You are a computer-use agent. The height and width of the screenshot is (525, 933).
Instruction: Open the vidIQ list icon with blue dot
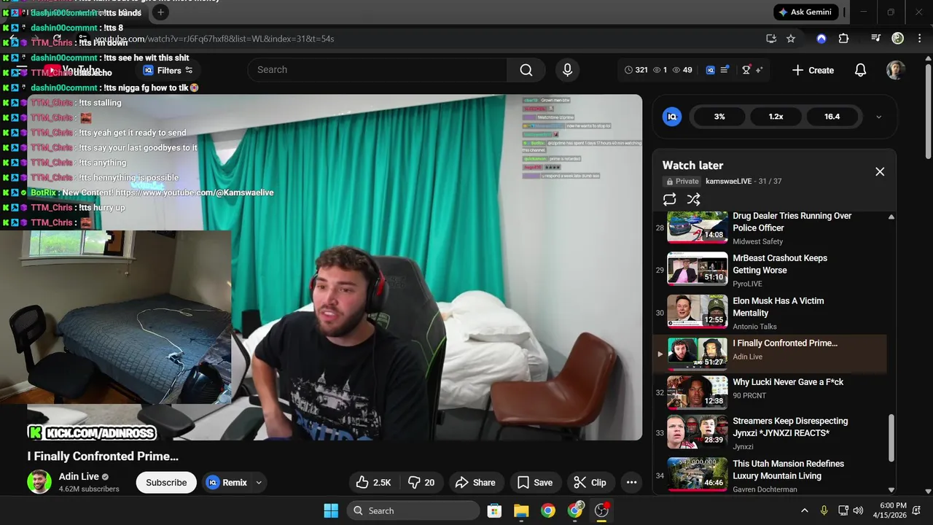pos(725,70)
